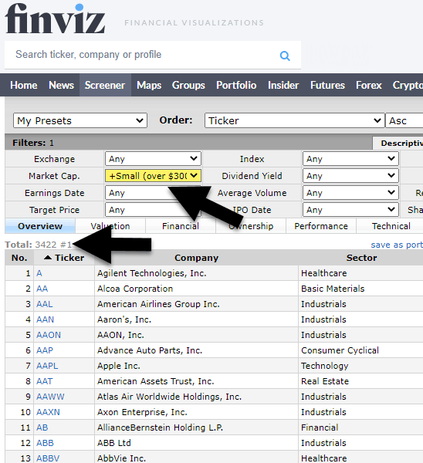Open ticker link AAPL
The height and width of the screenshot is (463, 423).
pos(47,366)
